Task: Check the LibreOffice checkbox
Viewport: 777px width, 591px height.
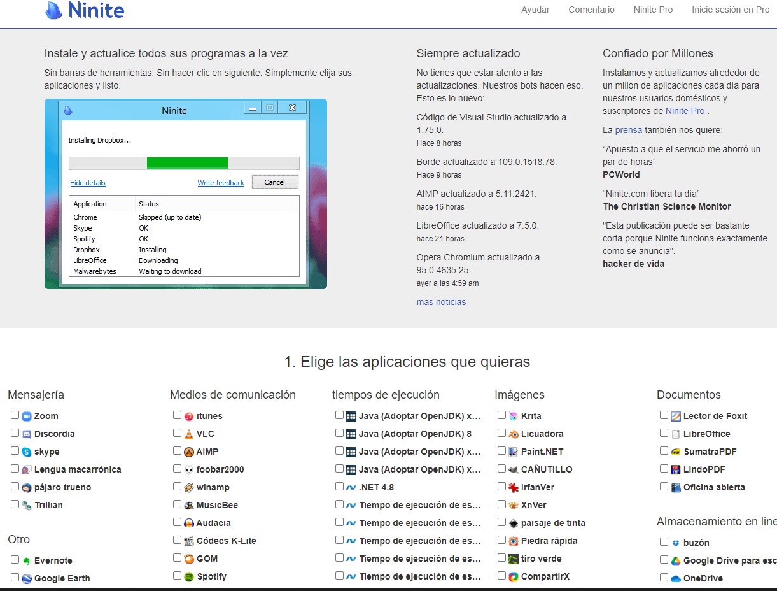Action: tap(664, 433)
